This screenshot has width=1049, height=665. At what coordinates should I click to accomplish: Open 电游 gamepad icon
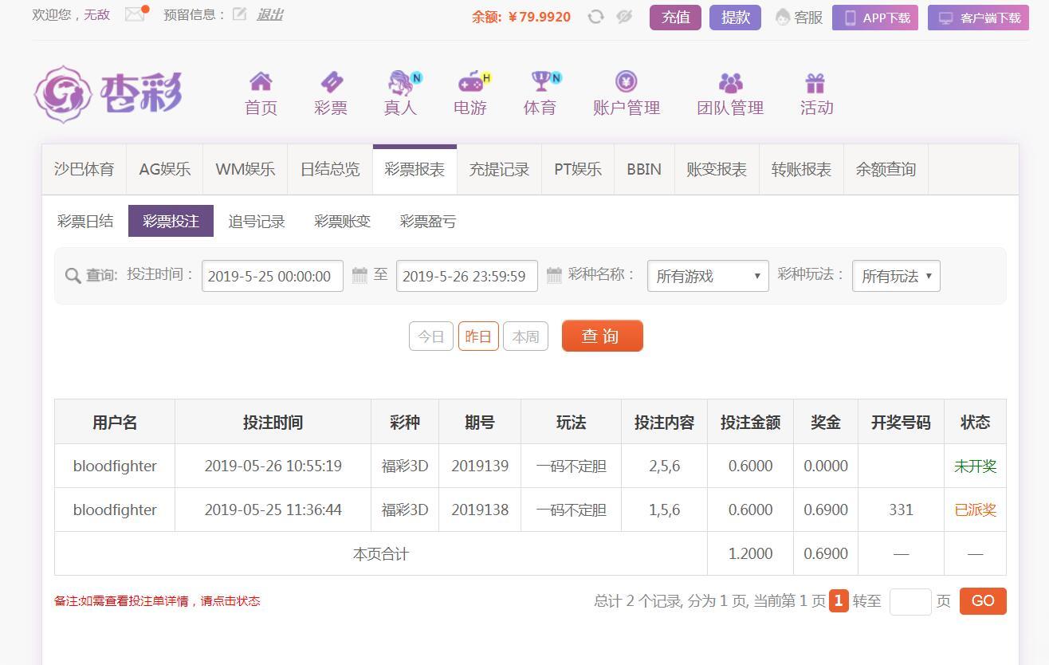click(x=471, y=81)
